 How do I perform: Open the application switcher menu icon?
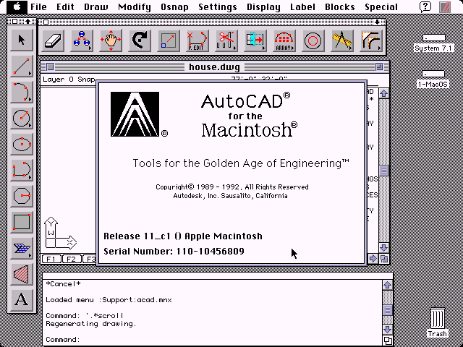pyautogui.click(x=446, y=7)
